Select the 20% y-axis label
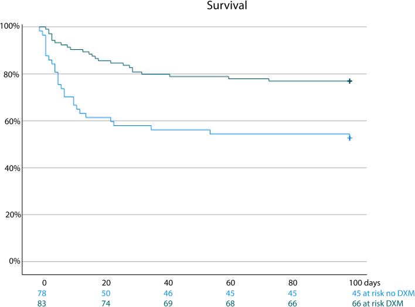 pyautogui.click(x=13, y=214)
